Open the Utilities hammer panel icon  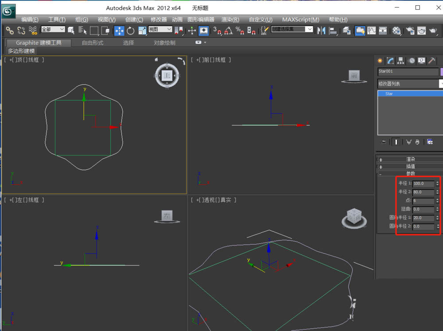coord(432,61)
